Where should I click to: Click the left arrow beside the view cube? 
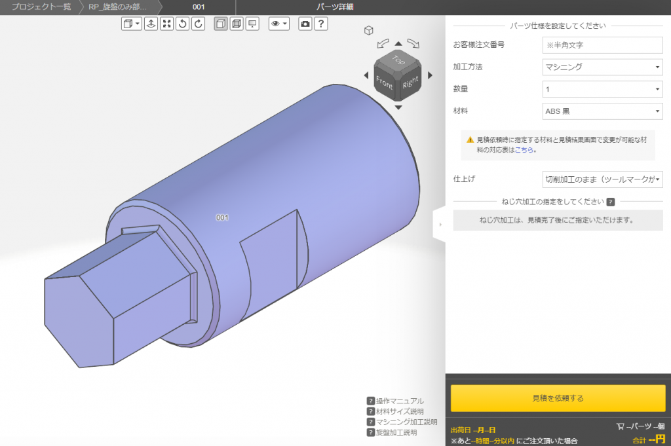[366, 75]
